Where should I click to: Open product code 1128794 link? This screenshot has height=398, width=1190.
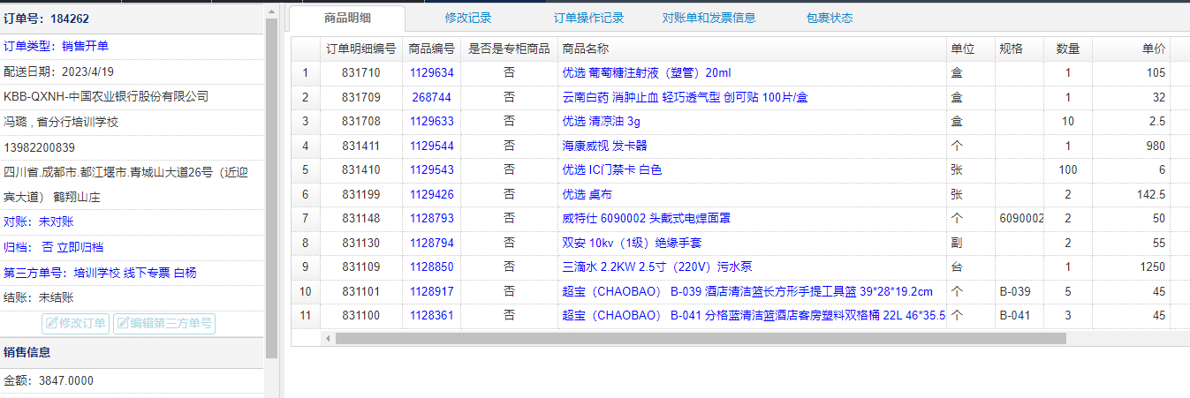point(431,243)
